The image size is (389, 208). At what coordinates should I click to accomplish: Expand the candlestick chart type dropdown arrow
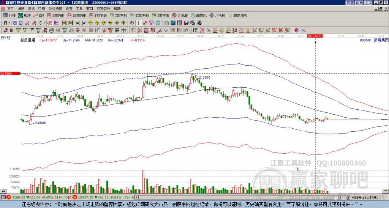tap(44, 23)
